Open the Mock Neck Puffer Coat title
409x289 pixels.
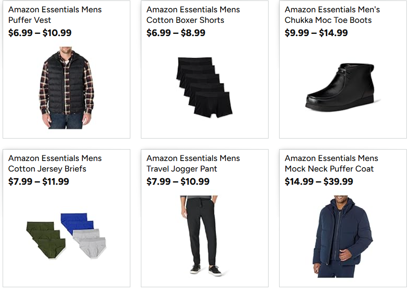[331, 164]
